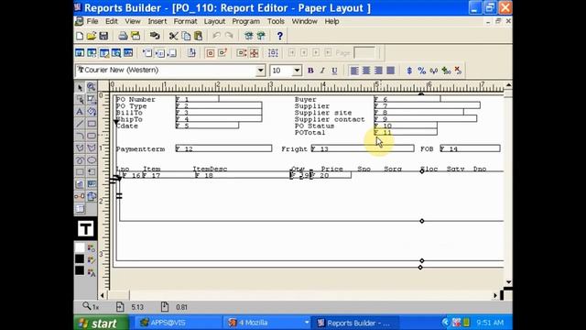The width and height of the screenshot is (586, 330).
Task: Toggle Confine Mode on the toolbar
Action: (211, 53)
